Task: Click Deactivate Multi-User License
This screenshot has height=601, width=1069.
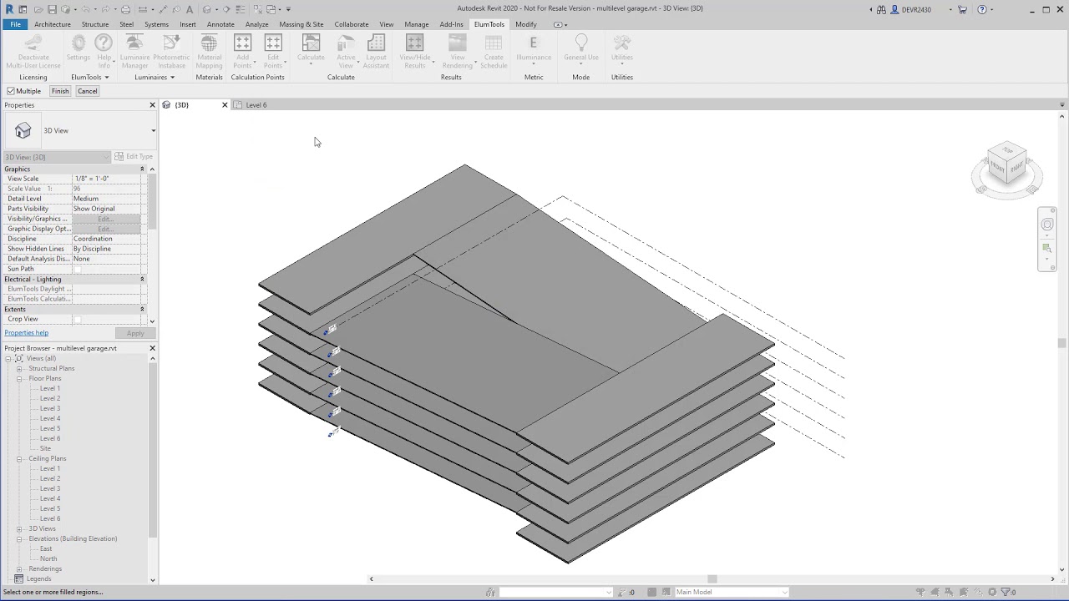Action: click(33, 52)
